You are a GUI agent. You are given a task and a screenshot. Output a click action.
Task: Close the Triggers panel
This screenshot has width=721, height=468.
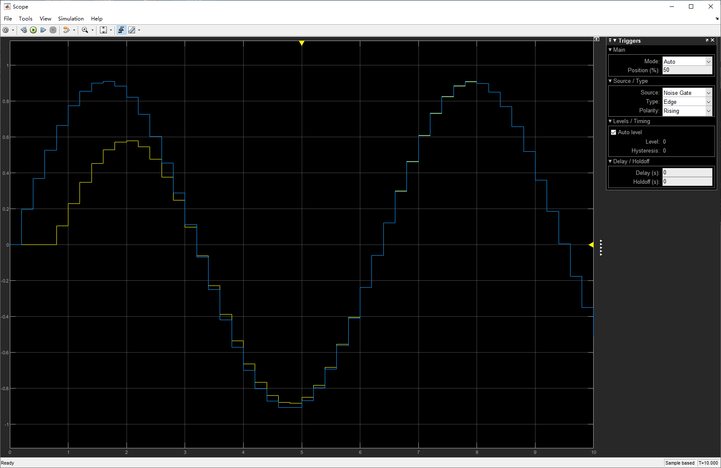713,40
